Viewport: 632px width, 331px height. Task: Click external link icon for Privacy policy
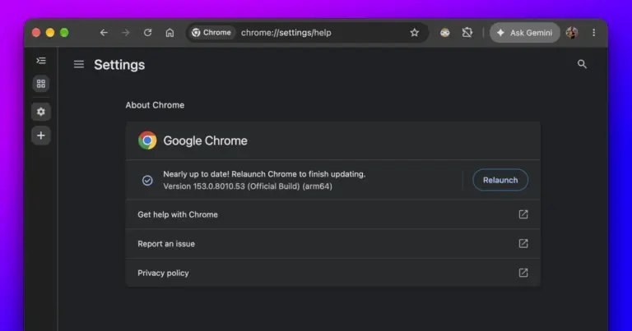(523, 273)
